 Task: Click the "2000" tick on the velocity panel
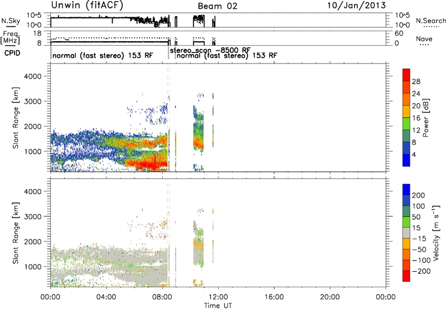[x=33, y=242]
